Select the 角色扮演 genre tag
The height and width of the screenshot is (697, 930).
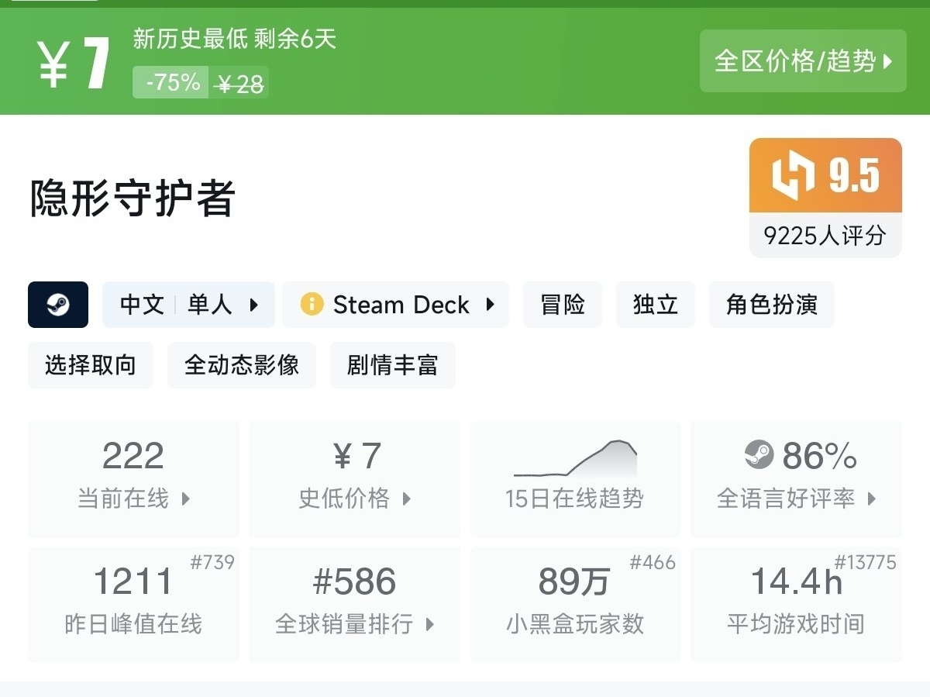tap(772, 305)
